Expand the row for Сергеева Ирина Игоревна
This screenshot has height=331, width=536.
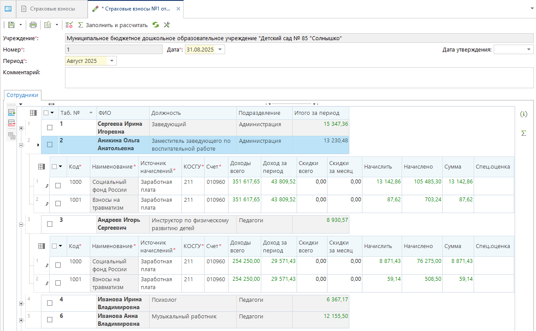[x=21, y=128]
